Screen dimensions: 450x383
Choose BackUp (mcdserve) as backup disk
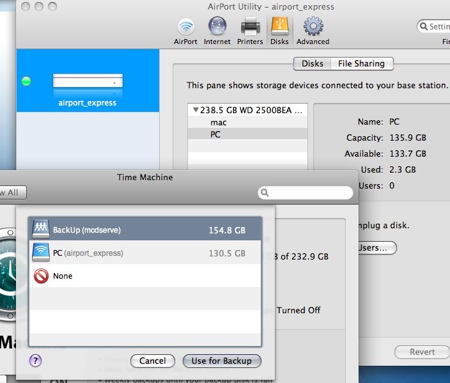pyautogui.click(x=145, y=230)
